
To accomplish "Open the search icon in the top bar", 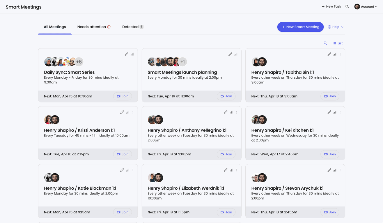I will 347,6.
